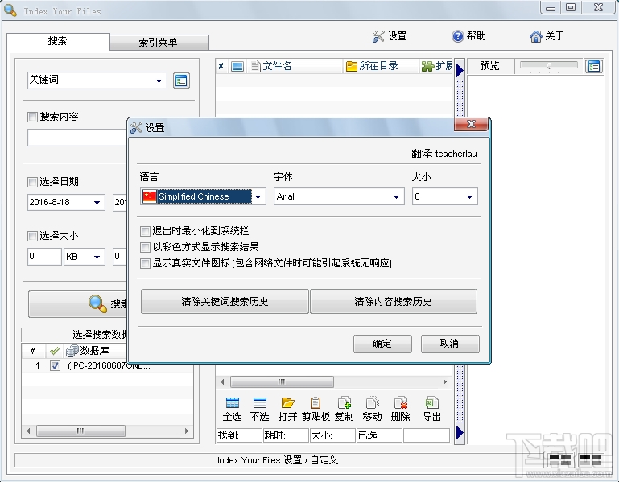Click the 移动 move icon

point(372,409)
